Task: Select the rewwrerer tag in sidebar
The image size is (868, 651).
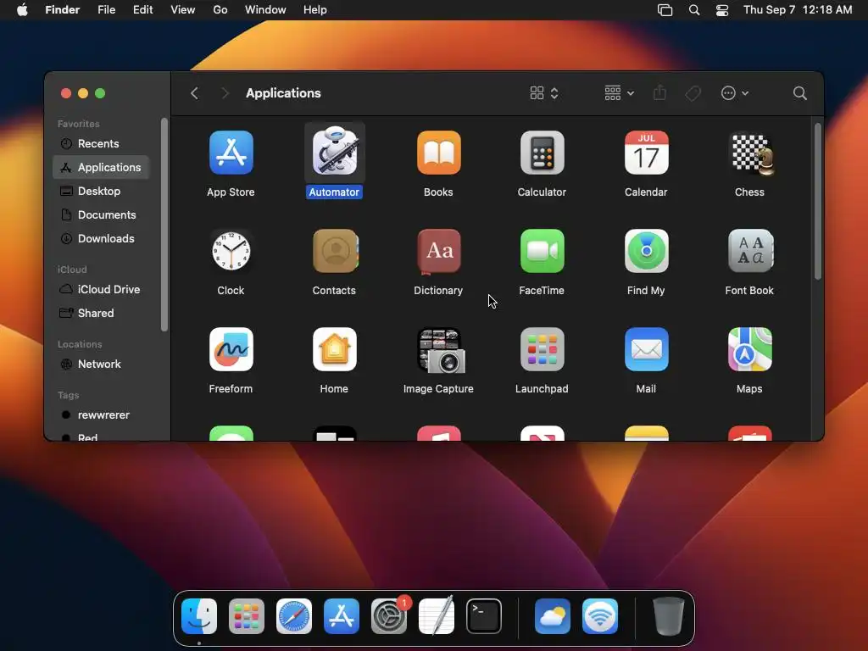Action: pos(101,415)
